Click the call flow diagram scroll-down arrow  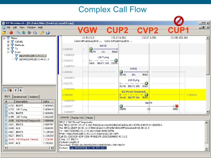click(208, 112)
